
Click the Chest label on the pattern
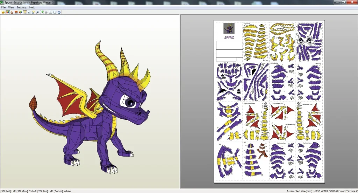[x=281, y=48]
